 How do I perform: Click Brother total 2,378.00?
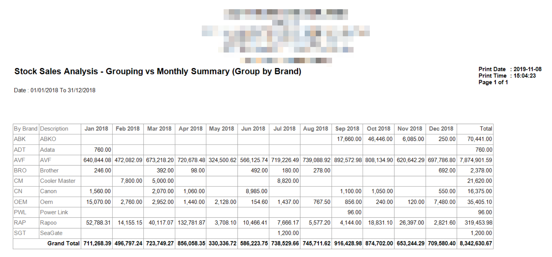[481, 170]
